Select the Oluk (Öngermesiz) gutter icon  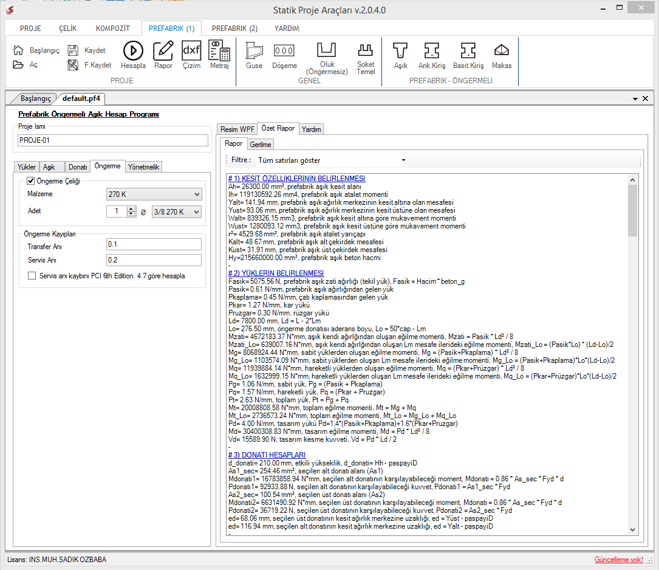point(327,49)
